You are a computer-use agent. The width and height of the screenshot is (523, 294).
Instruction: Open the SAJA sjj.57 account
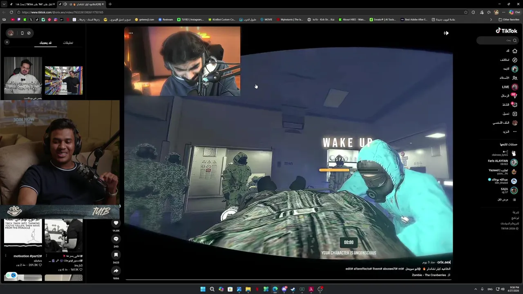[509, 190]
